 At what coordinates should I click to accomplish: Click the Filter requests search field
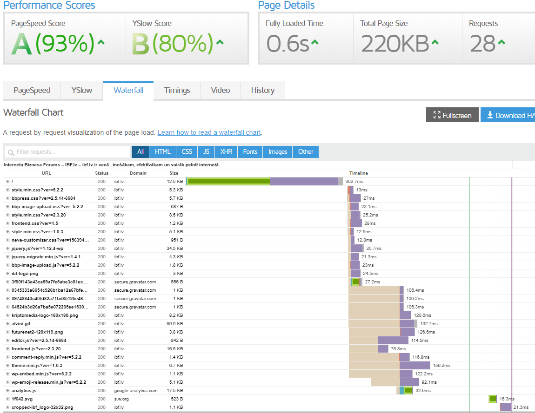tap(67, 152)
